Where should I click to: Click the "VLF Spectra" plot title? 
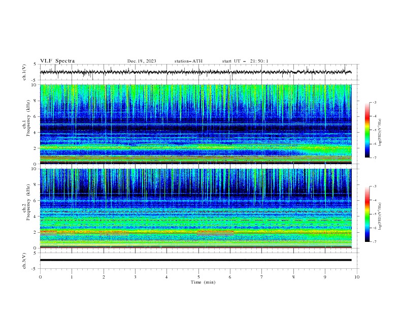click(x=57, y=61)
